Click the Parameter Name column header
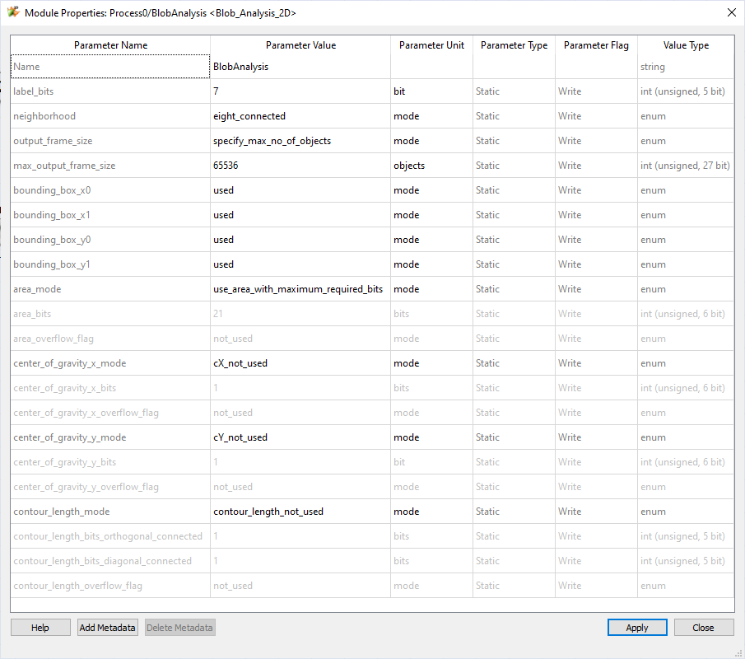Viewport: 745px width, 659px height. pos(110,45)
